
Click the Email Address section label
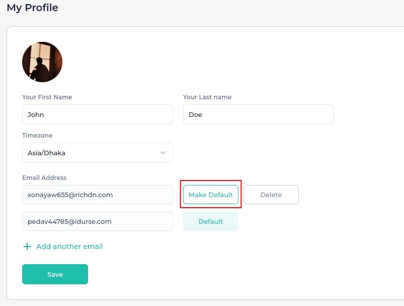pyautogui.click(x=44, y=177)
